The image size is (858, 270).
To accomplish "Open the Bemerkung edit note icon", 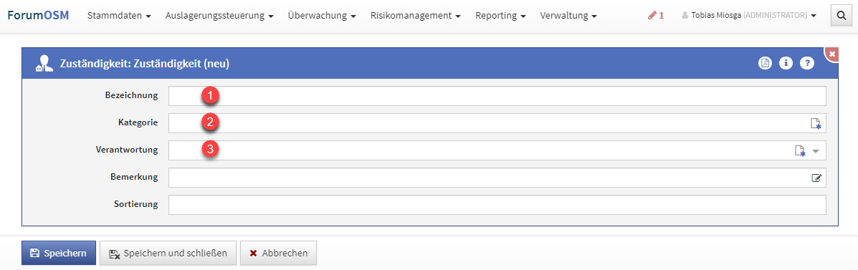I will click(816, 178).
